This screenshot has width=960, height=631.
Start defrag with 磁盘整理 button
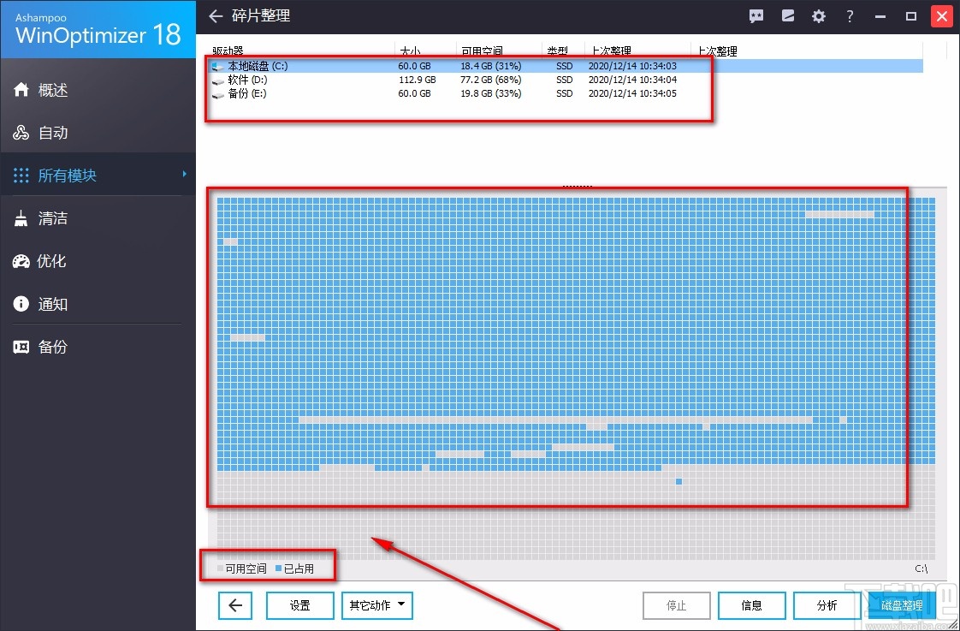[902, 605]
